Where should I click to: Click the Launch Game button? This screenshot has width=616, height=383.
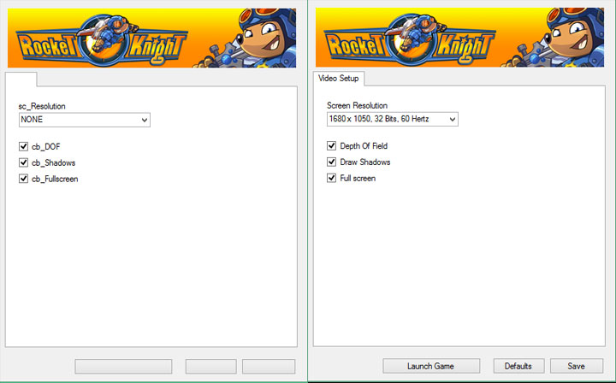[x=430, y=366]
